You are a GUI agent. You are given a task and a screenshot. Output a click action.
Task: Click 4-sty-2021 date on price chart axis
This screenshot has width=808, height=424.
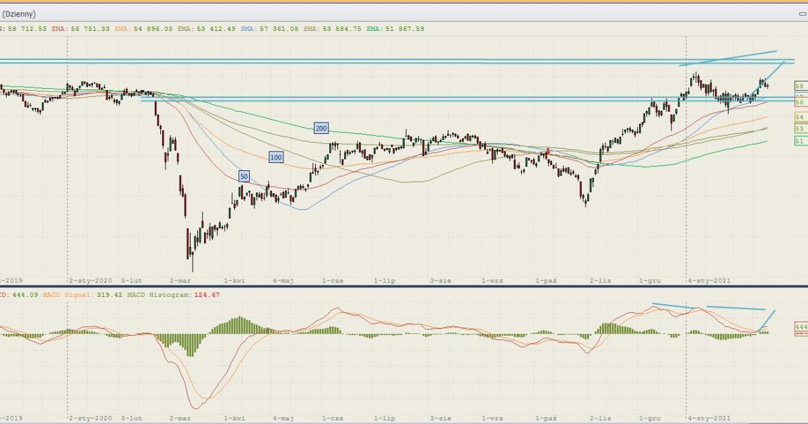(x=709, y=280)
